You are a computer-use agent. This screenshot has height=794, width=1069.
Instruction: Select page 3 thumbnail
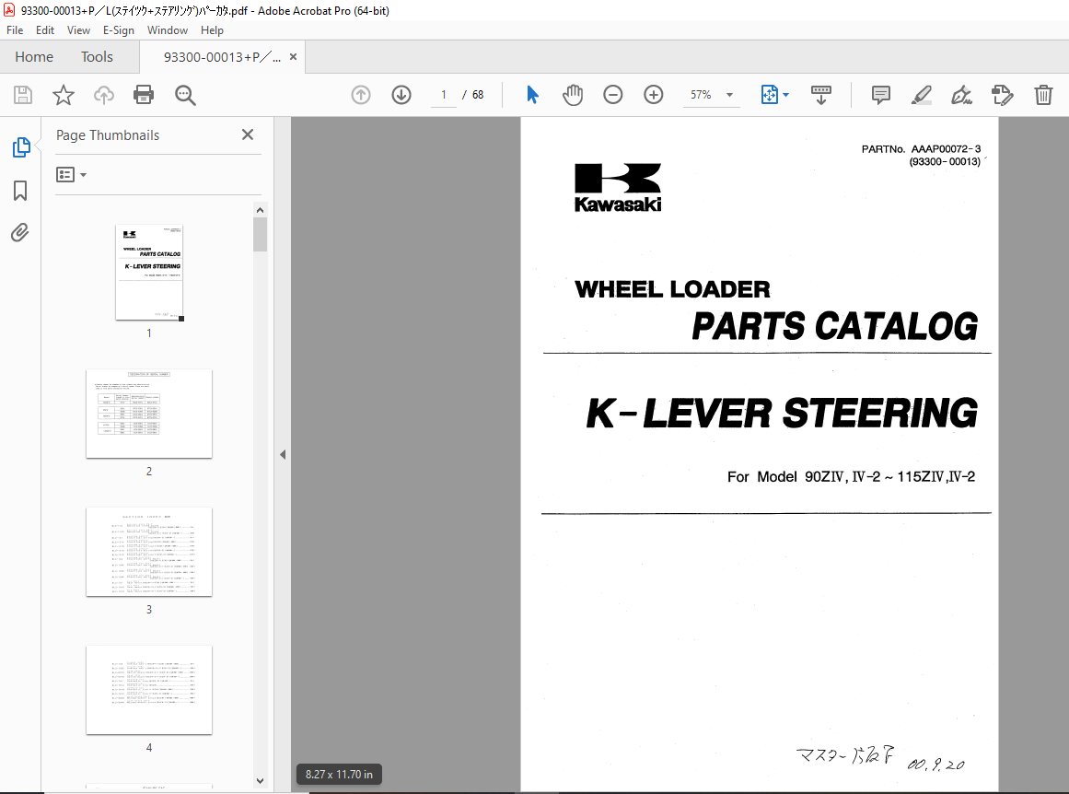point(149,552)
